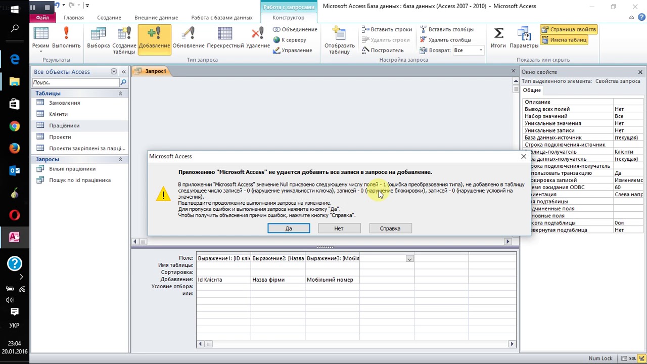
Task: Open Windows Start menu
Action: [x=14, y=9]
